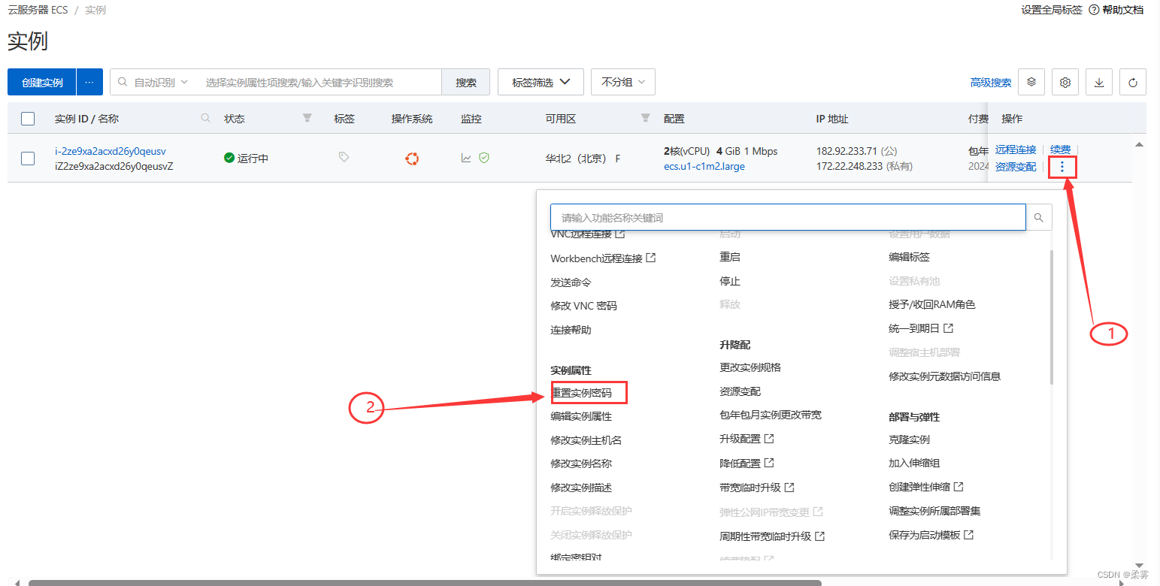Screen dimensions: 1160x586
Task: Click the external link icon beside 统一到期日
Action: (x=949, y=328)
